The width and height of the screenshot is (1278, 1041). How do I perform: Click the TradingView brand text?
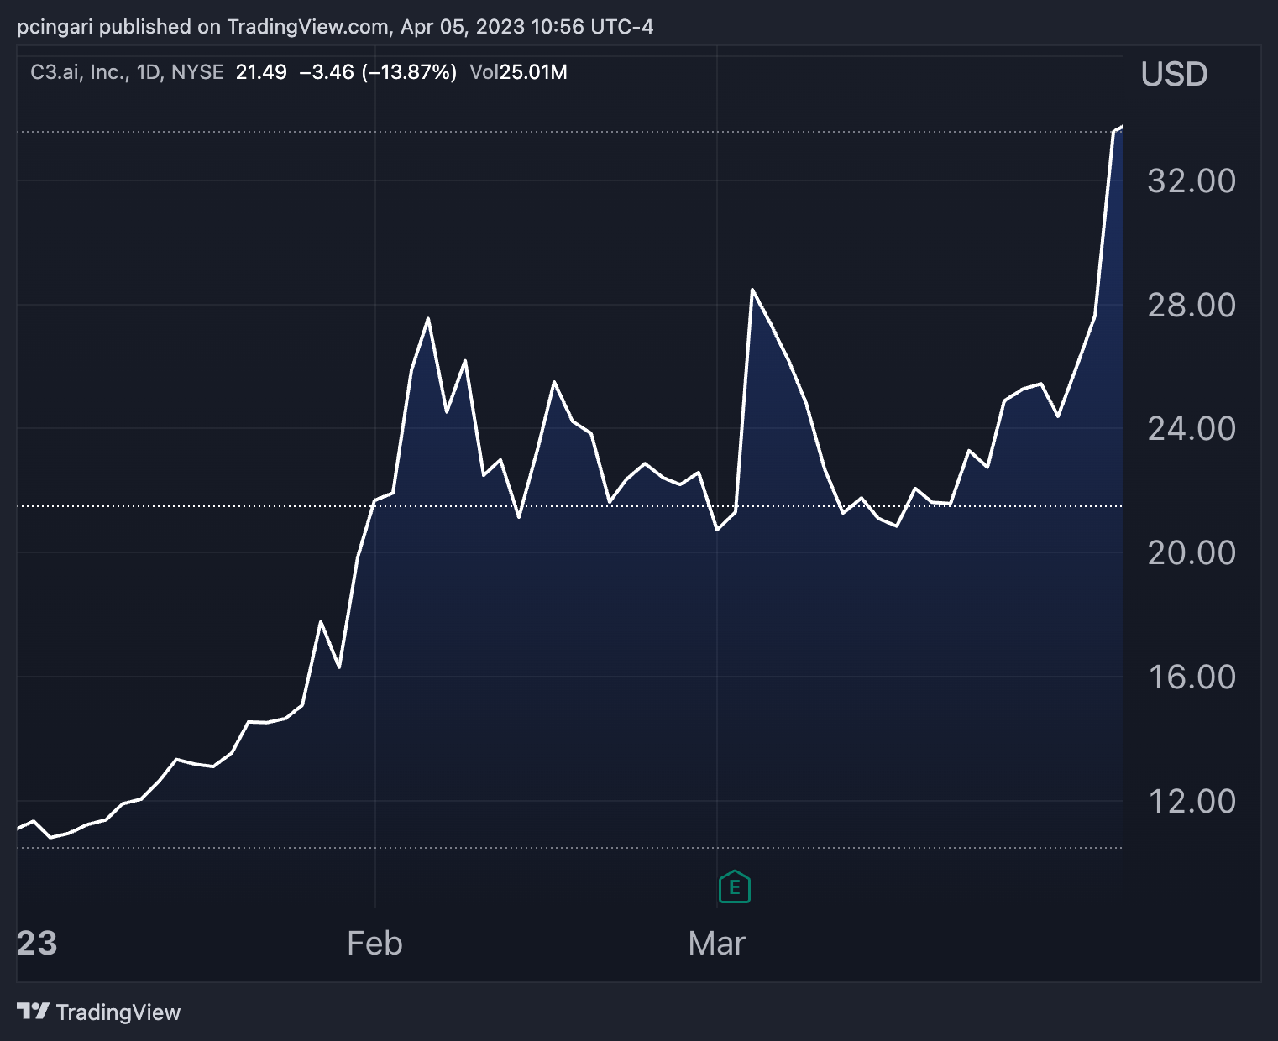point(118,1012)
